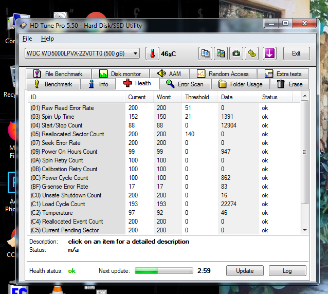The image size is (328, 294).
Task: Open options with the tools icon
Action: coord(251,53)
